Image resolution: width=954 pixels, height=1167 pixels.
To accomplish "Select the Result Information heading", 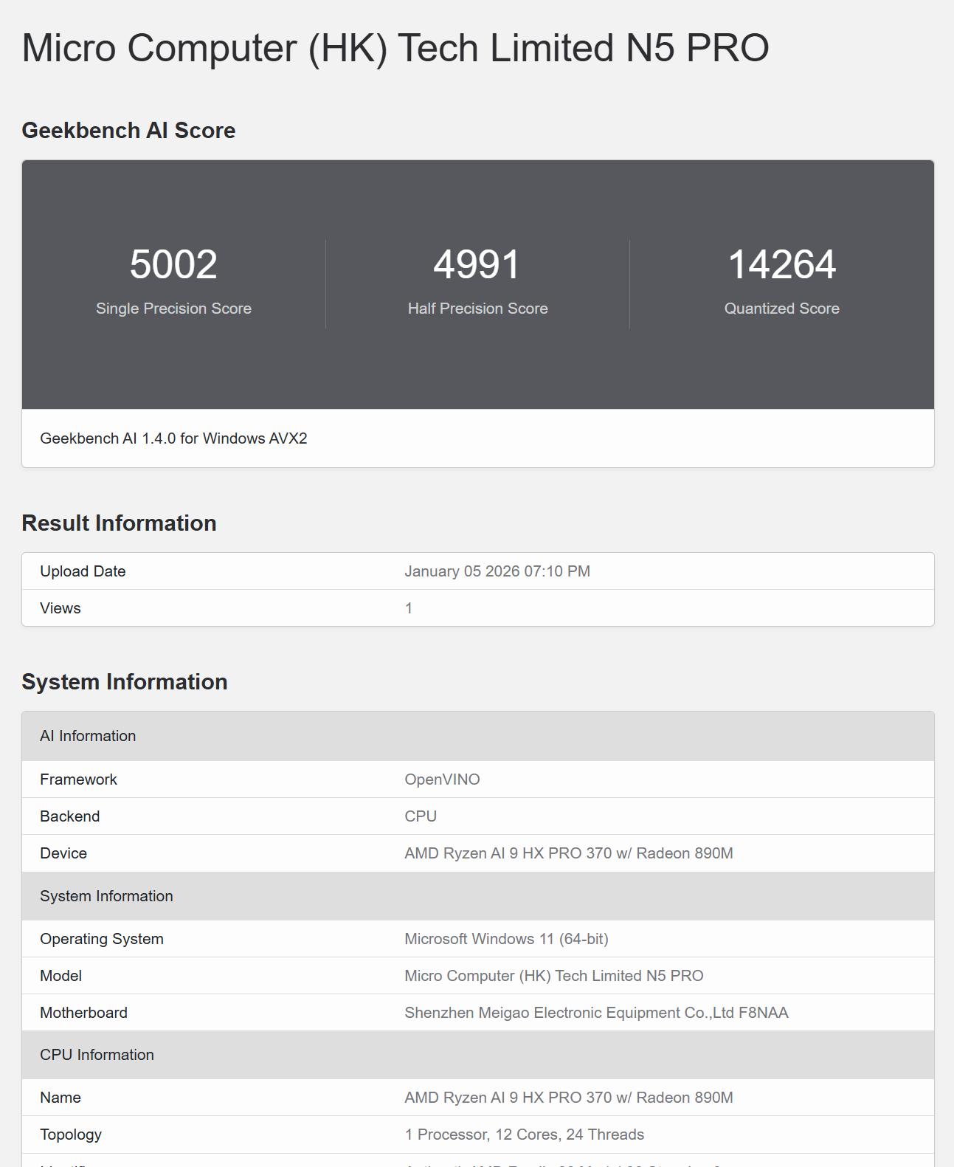I will pos(119,523).
